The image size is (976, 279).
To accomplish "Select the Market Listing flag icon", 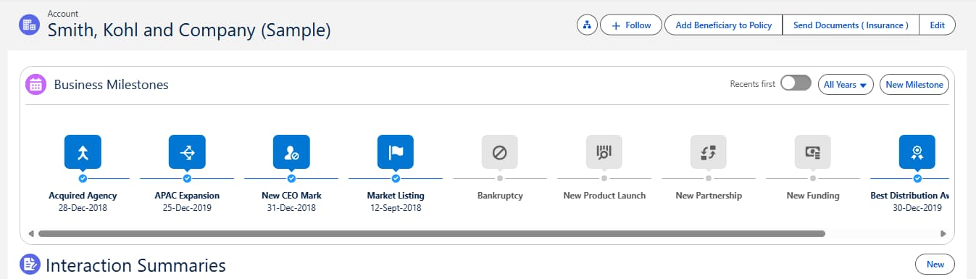I will (x=396, y=152).
